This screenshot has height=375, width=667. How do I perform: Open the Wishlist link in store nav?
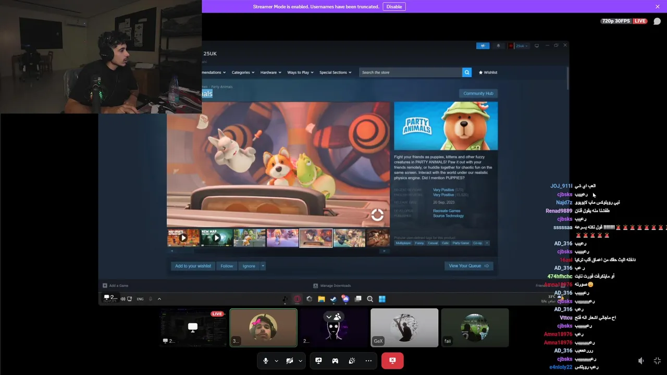(x=488, y=72)
